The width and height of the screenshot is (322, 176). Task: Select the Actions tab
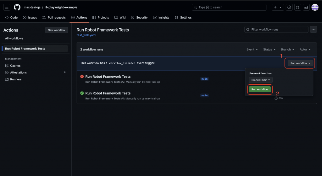click(x=79, y=18)
